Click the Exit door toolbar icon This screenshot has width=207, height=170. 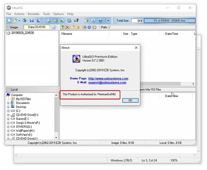(x=107, y=21)
